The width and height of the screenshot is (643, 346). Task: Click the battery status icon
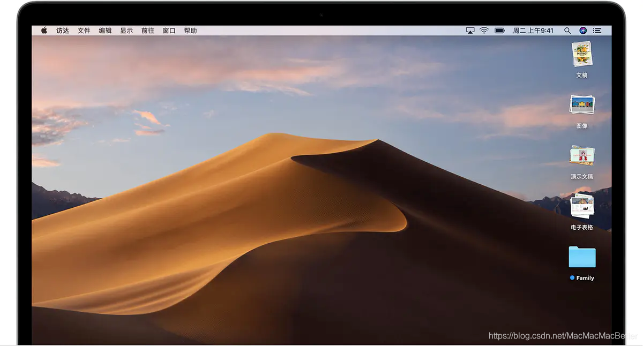(500, 31)
